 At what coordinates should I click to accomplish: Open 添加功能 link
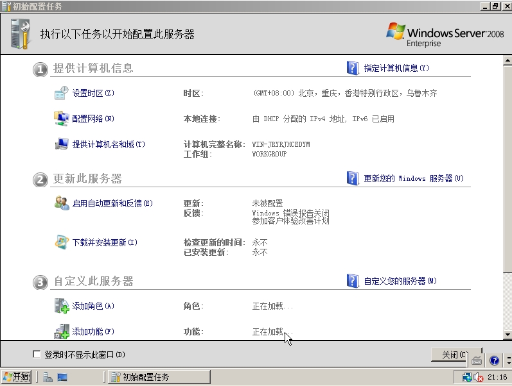[93, 331]
